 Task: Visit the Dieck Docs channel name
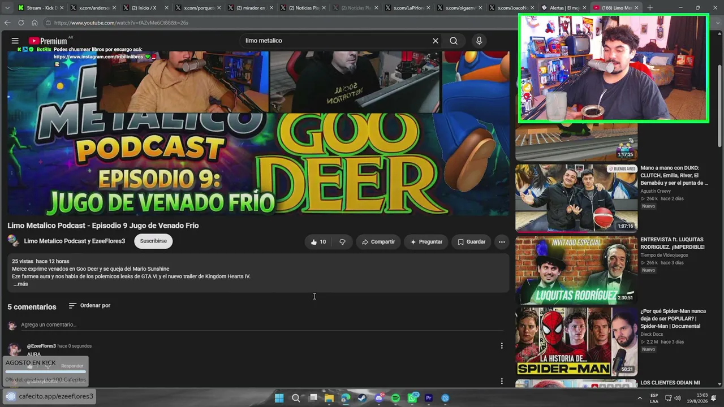point(652,334)
